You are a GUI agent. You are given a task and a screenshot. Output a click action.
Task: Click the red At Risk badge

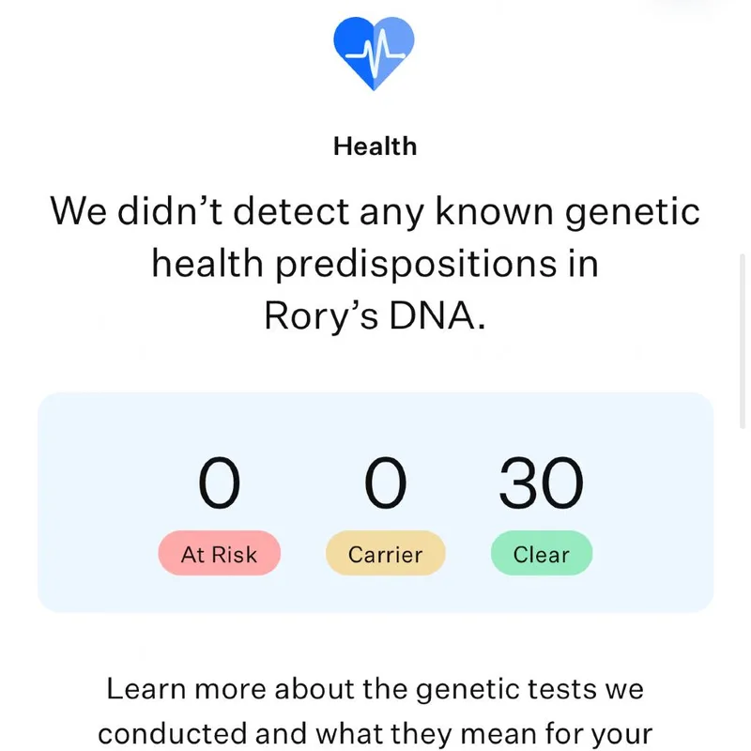click(x=219, y=554)
